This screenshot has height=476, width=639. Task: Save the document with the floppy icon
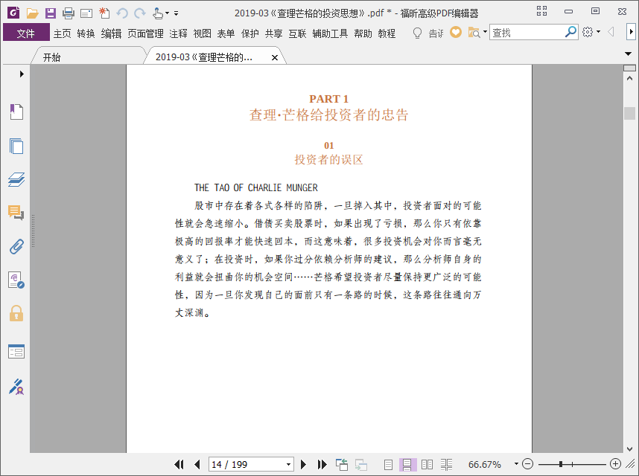[50, 13]
